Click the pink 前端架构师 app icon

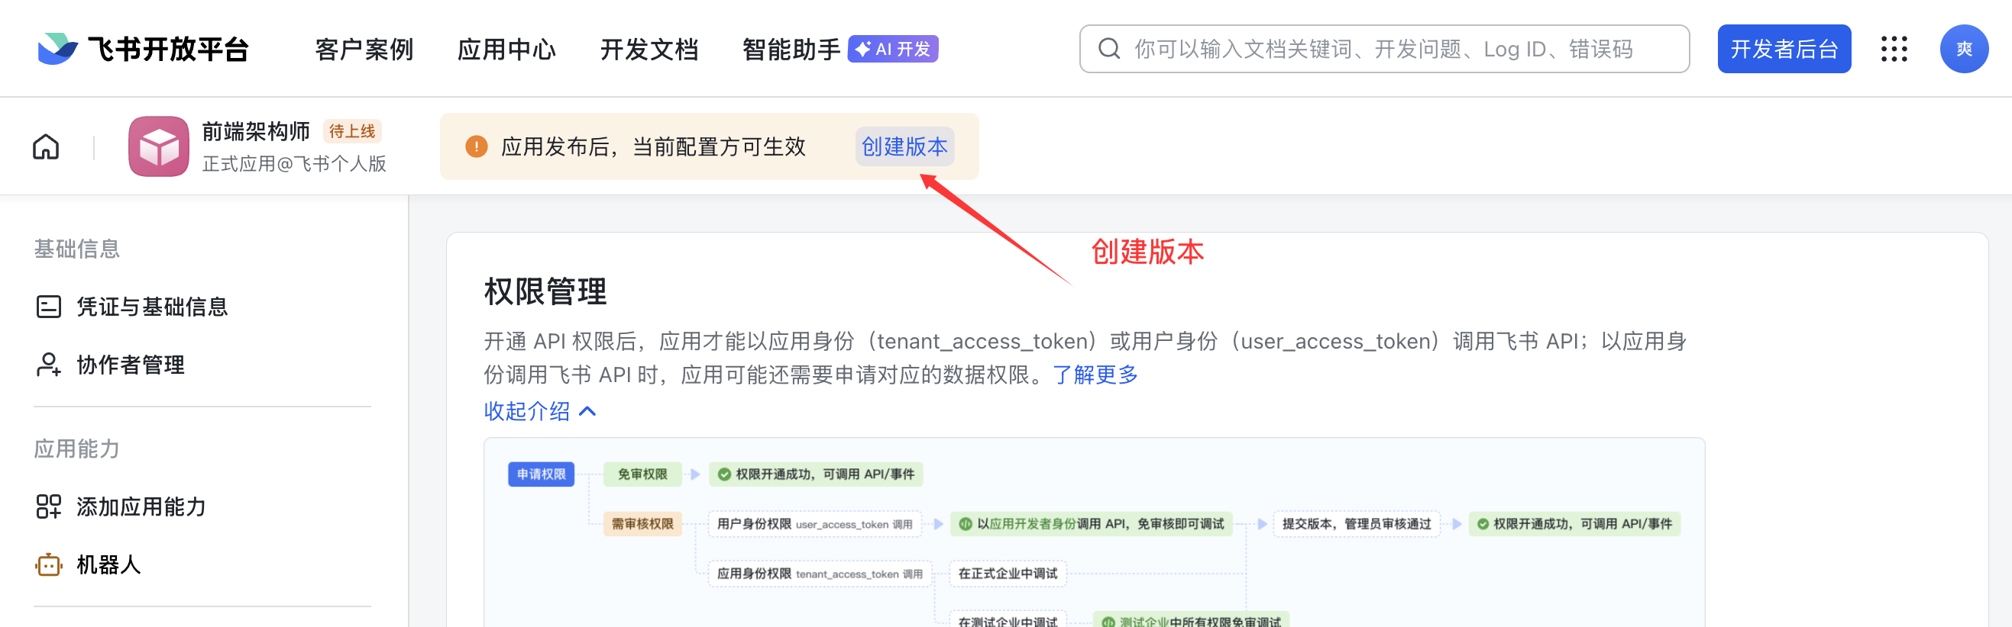tap(159, 146)
